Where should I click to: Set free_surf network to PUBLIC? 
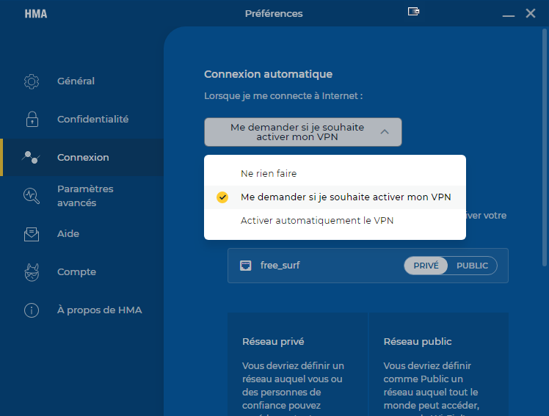(x=472, y=266)
